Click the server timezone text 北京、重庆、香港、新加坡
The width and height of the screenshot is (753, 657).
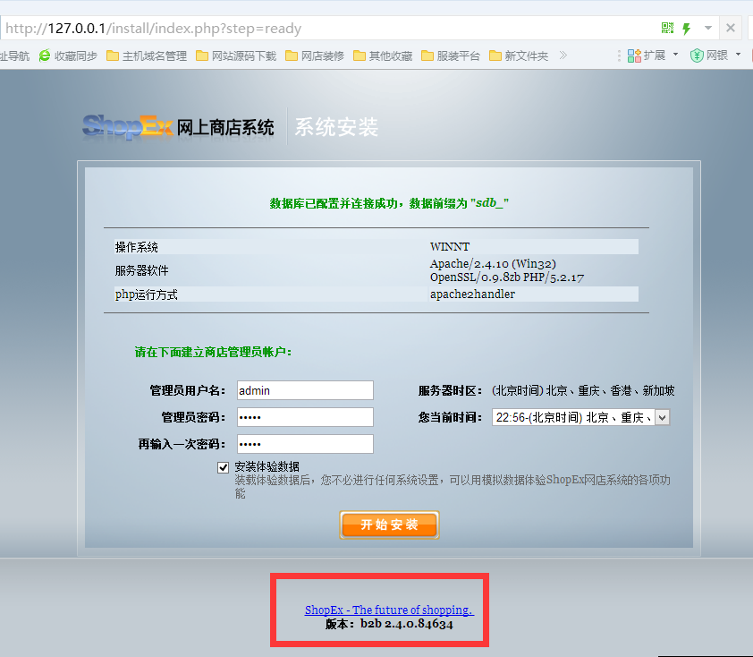click(x=610, y=391)
